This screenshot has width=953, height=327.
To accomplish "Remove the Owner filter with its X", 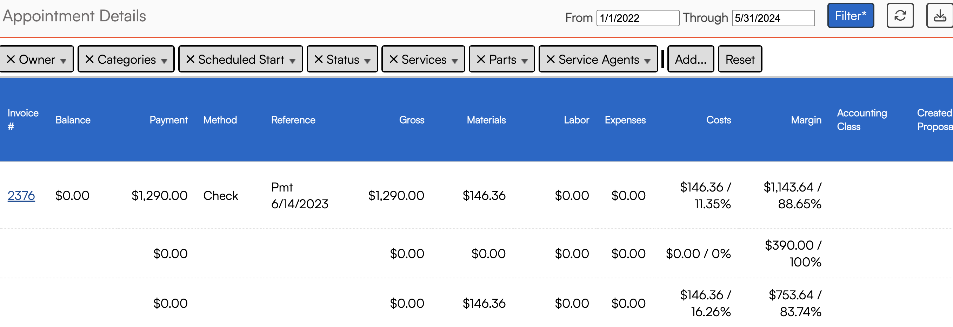I will pos(11,59).
